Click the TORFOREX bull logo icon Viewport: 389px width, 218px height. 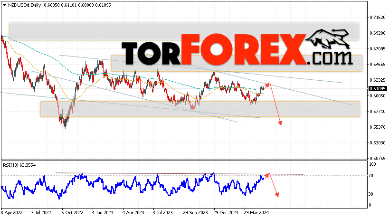point(328,38)
